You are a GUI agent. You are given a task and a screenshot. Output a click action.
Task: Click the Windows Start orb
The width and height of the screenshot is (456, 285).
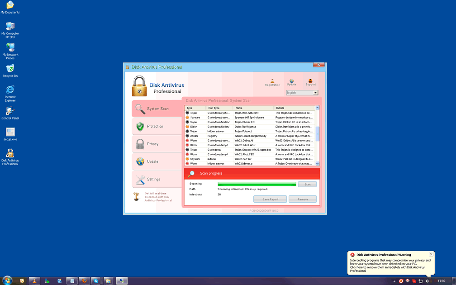point(7,280)
